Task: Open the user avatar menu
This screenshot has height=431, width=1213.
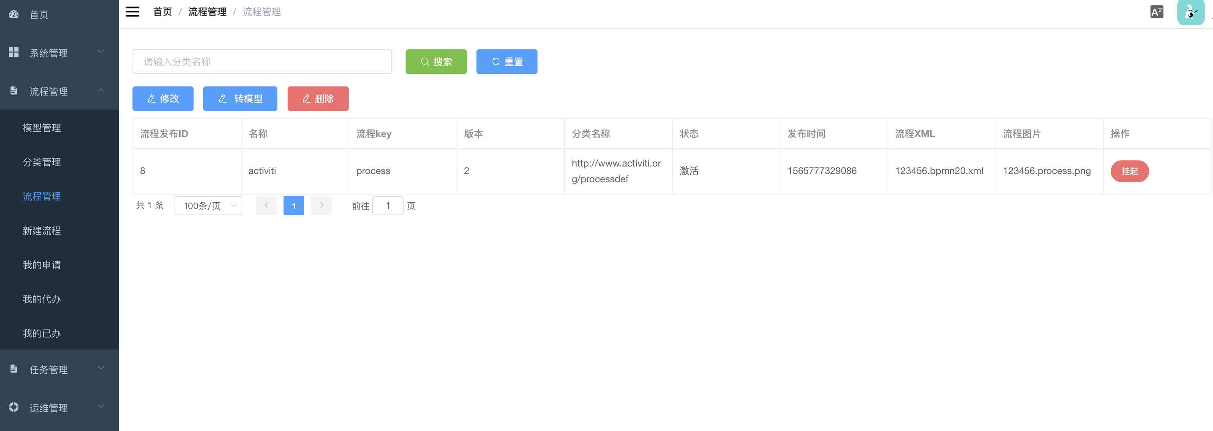Action: [1191, 13]
